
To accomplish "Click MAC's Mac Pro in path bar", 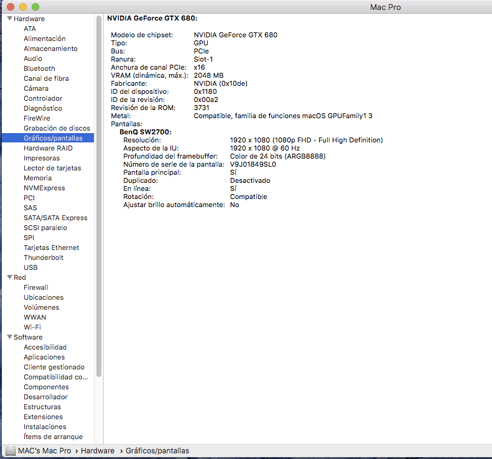I will tap(45, 451).
